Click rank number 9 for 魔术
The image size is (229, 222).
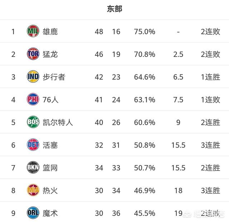tap(13, 213)
